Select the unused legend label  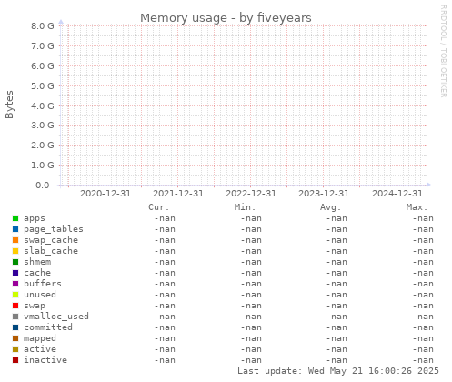tap(40, 295)
